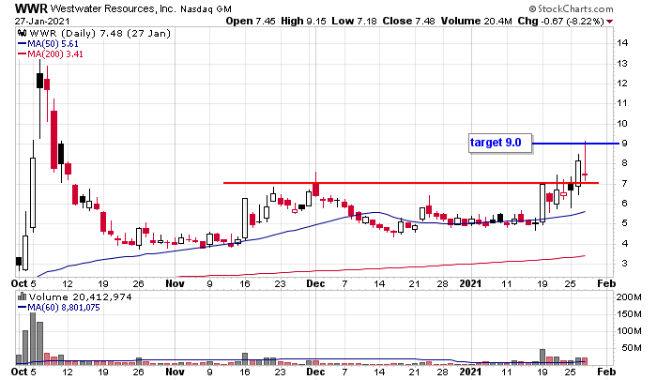
Task: Click the 3 price axis label
Action: click(624, 263)
